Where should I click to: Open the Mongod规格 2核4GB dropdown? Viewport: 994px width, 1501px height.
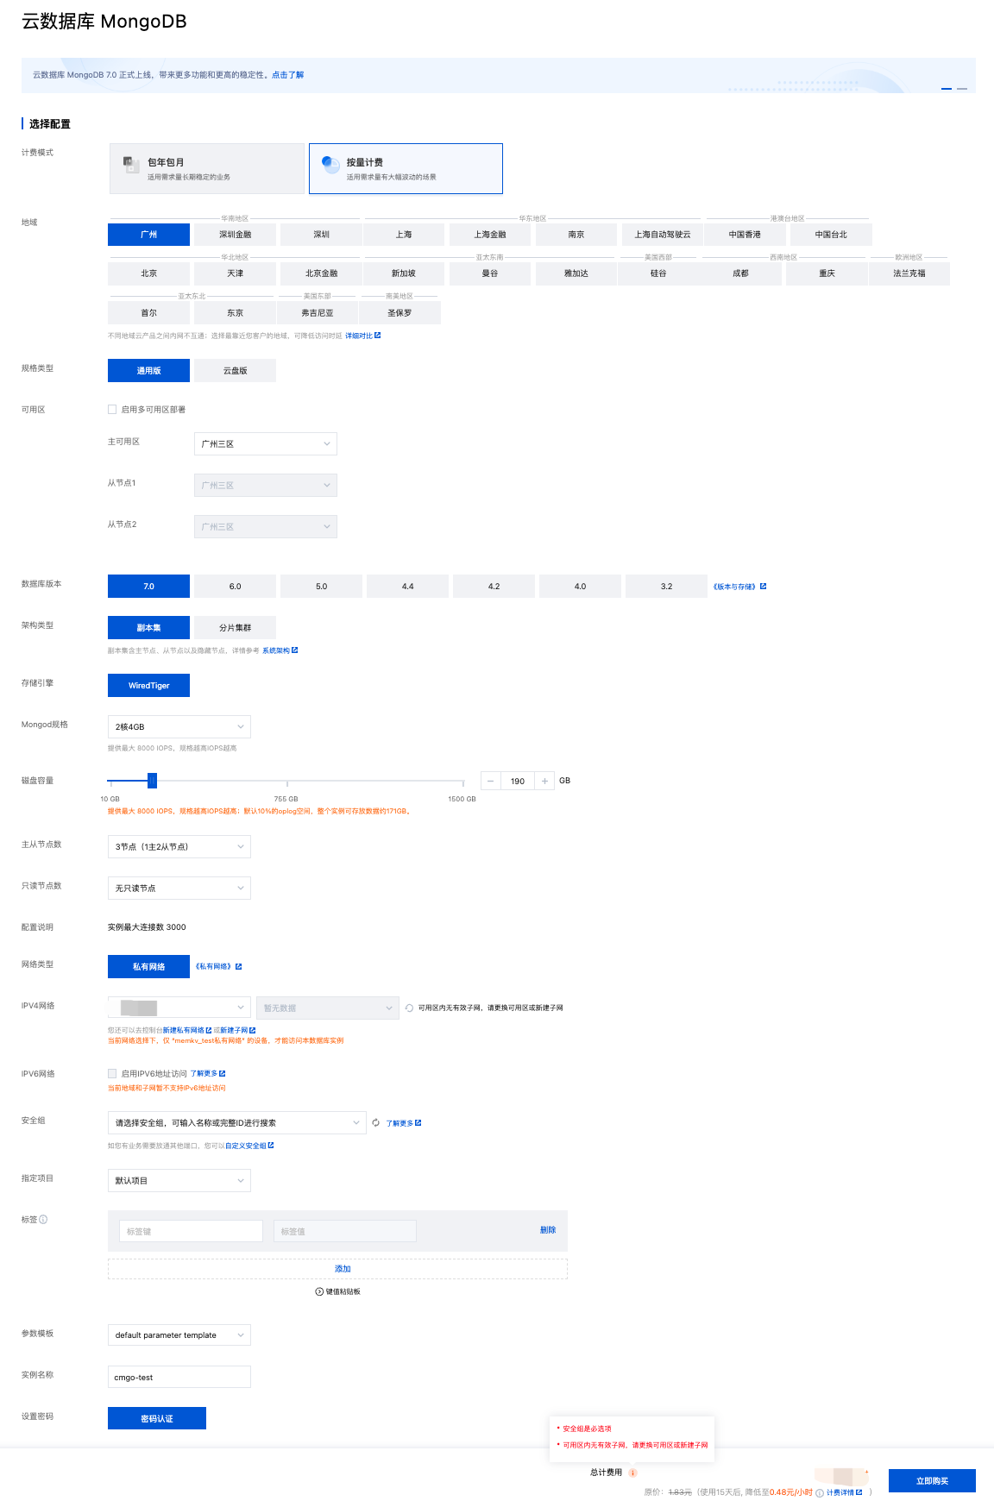(179, 727)
